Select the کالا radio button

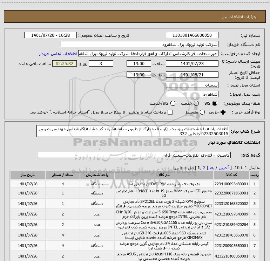point(215,103)
